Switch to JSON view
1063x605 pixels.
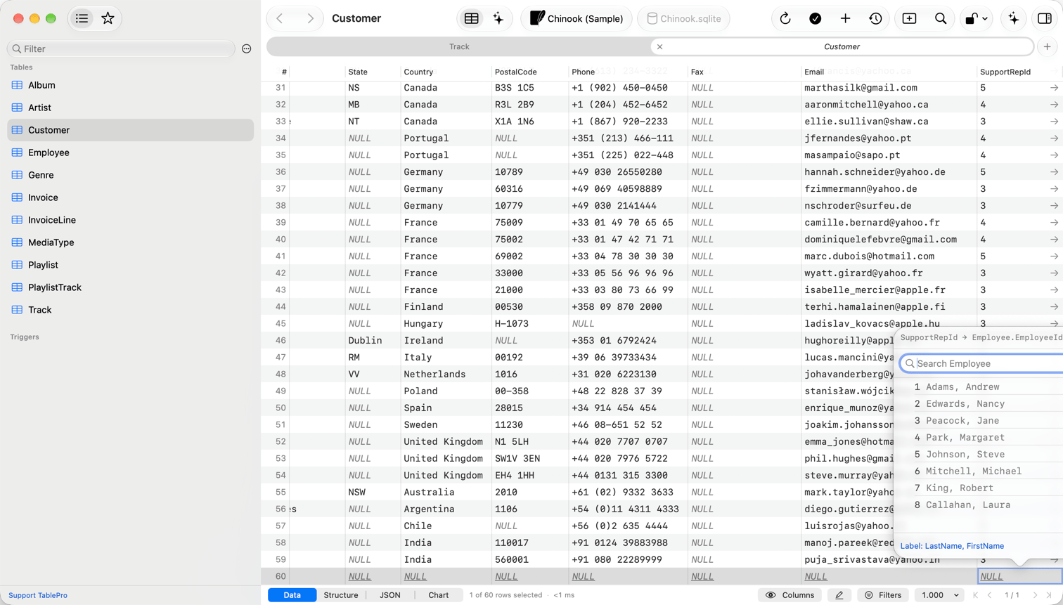click(x=390, y=595)
